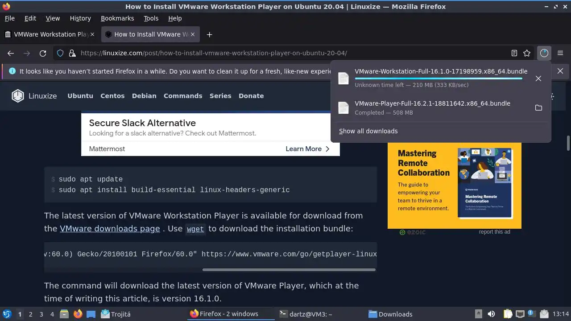The width and height of the screenshot is (571, 321).
Task: Open the File menu
Action: [x=9, y=18]
